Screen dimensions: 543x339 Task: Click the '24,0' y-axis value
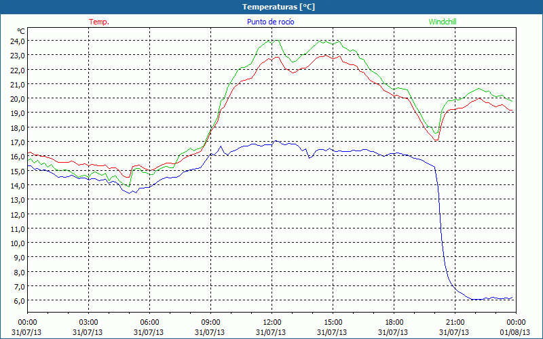click(x=18, y=41)
